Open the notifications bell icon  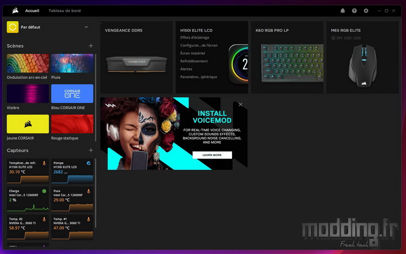[343, 11]
